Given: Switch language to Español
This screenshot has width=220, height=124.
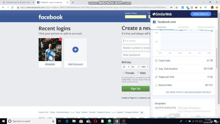Looking at the screenshot, I should coord(120,112).
